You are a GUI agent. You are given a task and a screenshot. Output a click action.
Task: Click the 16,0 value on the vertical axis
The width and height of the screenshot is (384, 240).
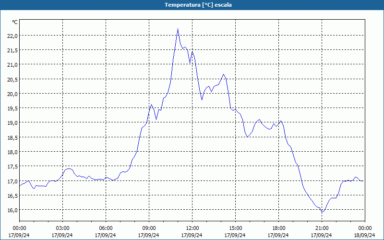click(12, 210)
